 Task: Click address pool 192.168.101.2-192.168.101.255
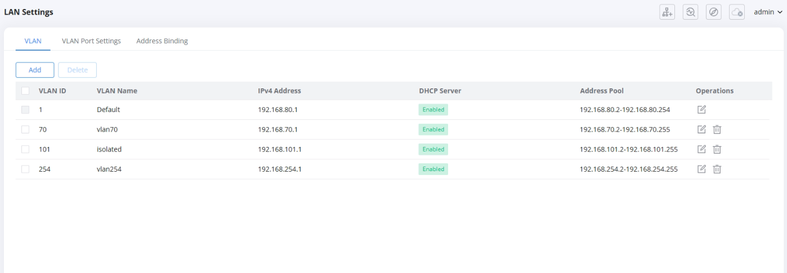629,149
